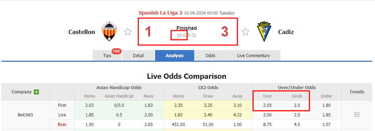Open the Tips tab
Viewport: 375px width, 131px height.
click(107, 55)
